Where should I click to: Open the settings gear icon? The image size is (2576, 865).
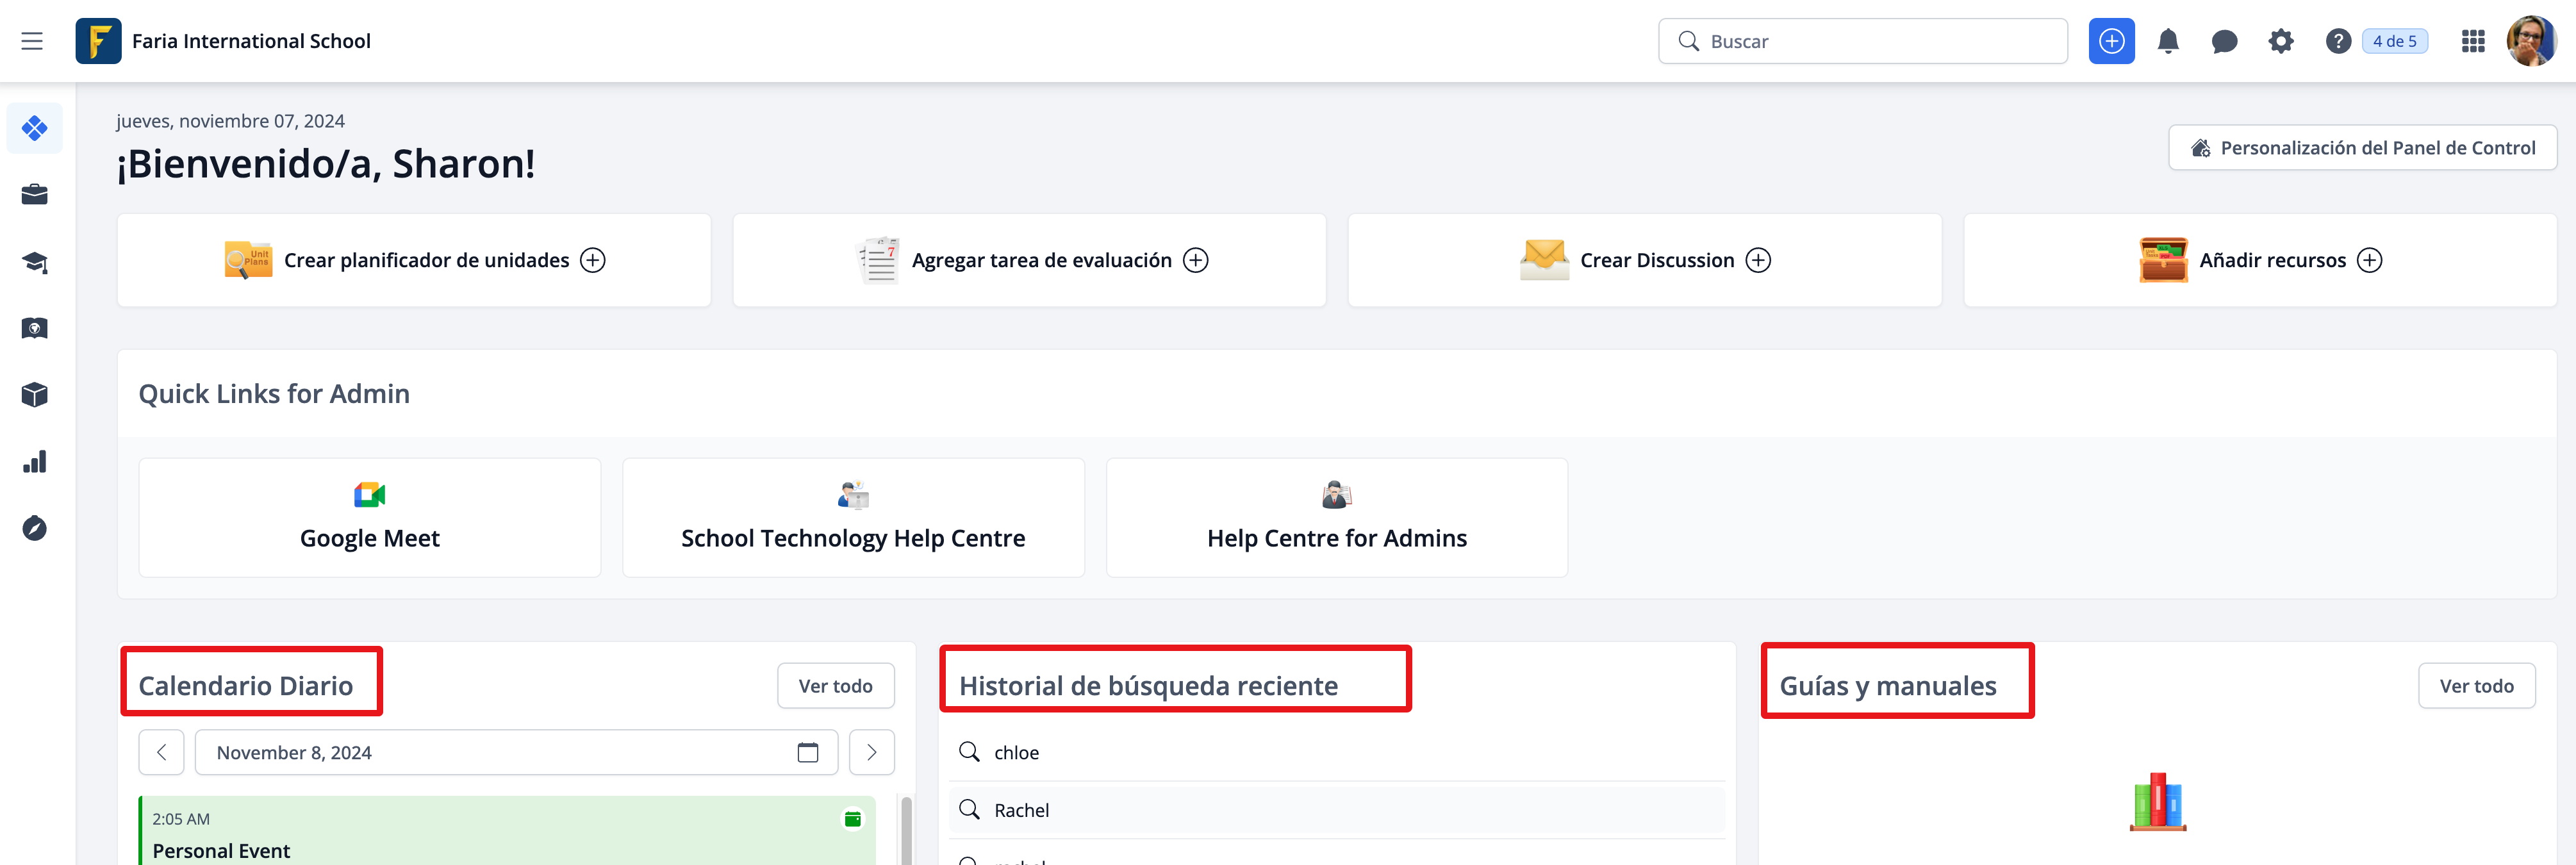[2280, 41]
